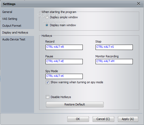144x125 pixels.
Task: Select Display and Hotkeys section
Action: coord(18,33)
